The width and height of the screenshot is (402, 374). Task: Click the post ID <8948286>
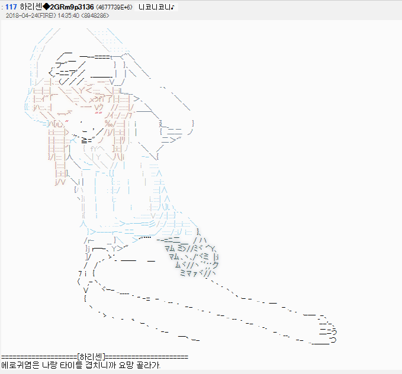[x=95, y=15]
